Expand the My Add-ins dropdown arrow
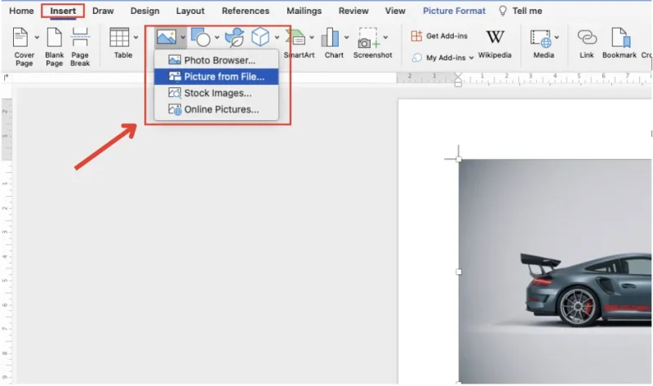This screenshot has height=386, width=653. (472, 58)
